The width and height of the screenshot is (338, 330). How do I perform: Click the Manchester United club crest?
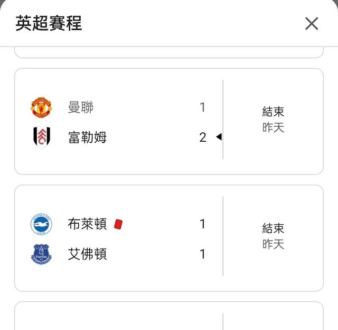pos(41,107)
